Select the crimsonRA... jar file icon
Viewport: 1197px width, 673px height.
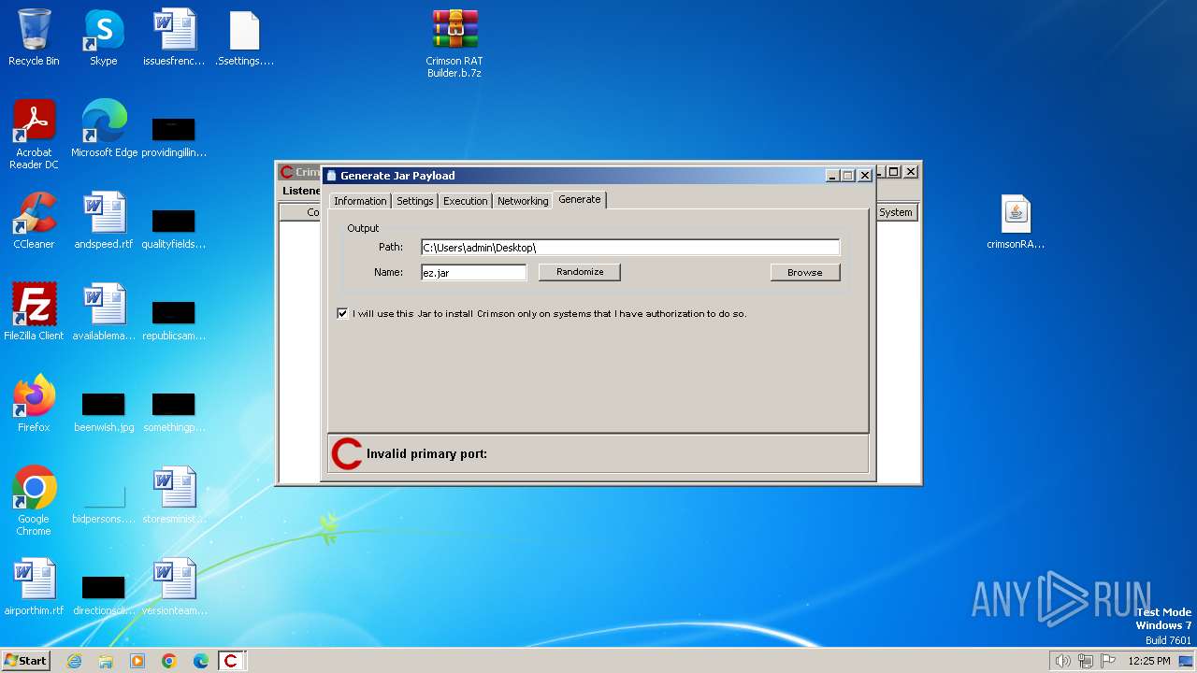[x=1016, y=222]
